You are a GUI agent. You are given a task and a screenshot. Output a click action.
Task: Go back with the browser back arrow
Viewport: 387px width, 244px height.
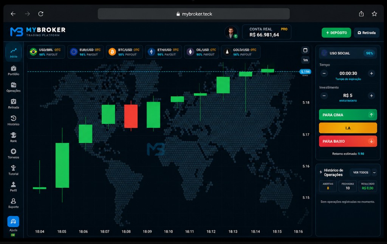[x=13, y=14]
